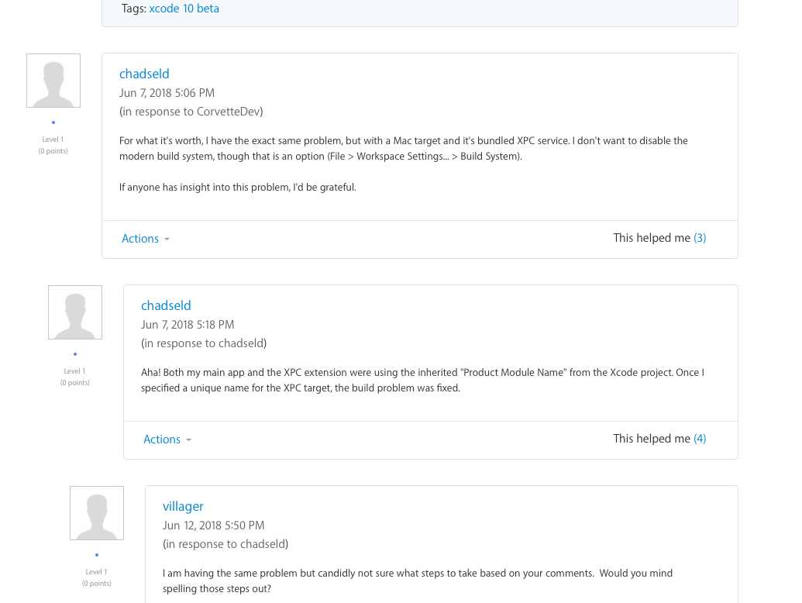This screenshot has width=802, height=603.
Task: Click the blue status dot under villager's avatar
Action: [x=97, y=555]
